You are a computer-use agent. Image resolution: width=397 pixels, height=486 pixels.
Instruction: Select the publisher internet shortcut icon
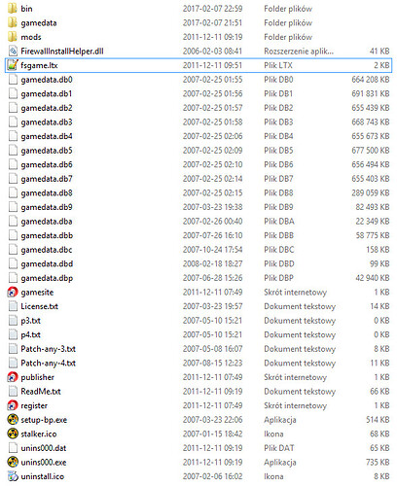(13, 377)
